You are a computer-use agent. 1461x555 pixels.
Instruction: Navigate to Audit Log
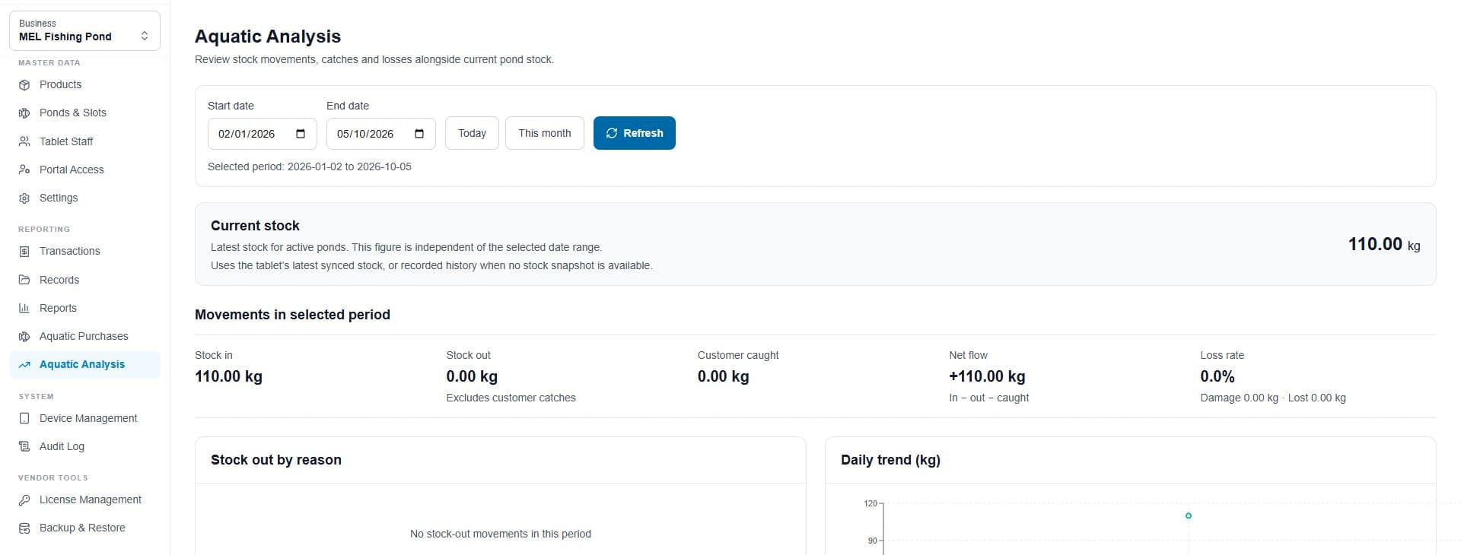click(84, 446)
